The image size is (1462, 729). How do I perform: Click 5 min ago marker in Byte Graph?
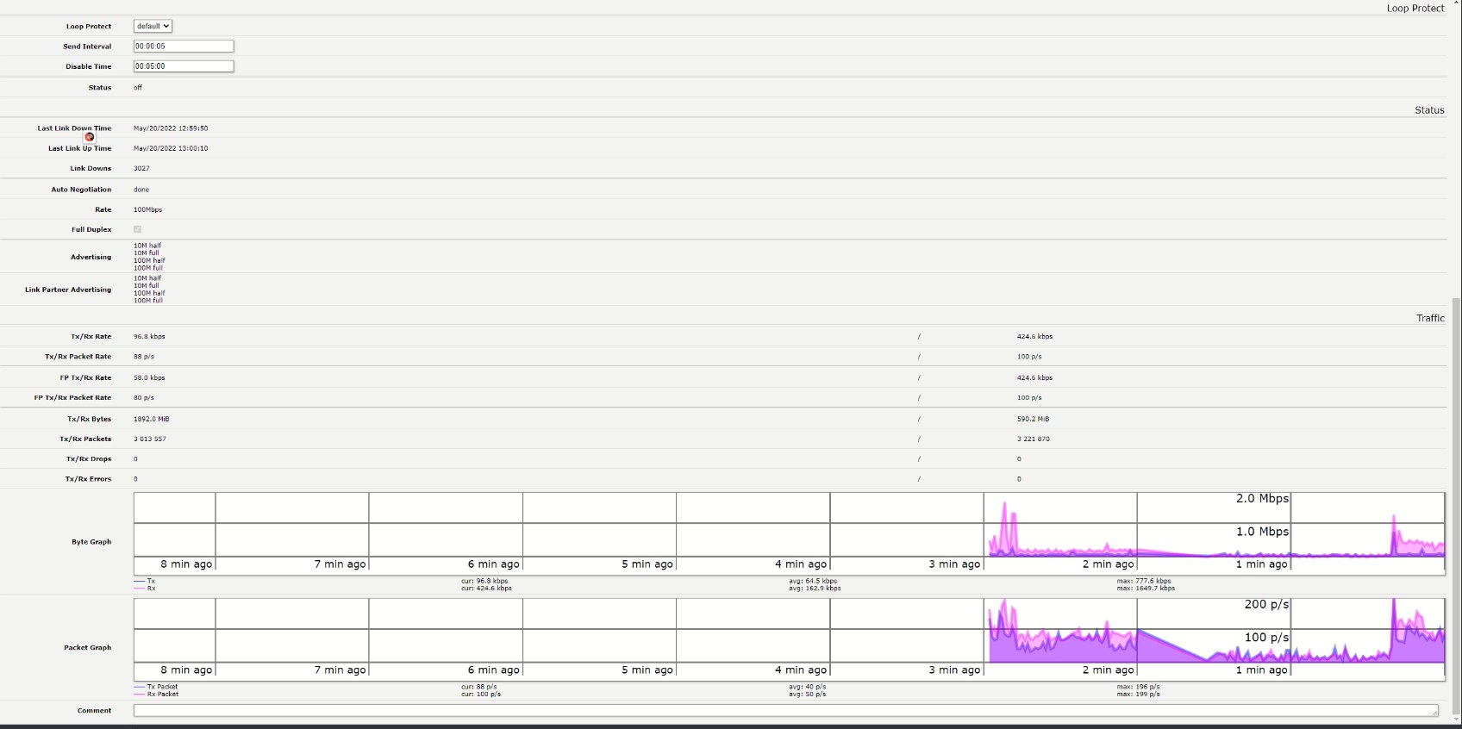(x=647, y=564)
